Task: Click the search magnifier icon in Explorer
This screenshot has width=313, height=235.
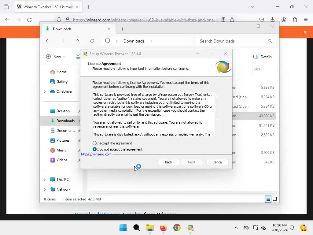Action: click(x=270, y=41)
